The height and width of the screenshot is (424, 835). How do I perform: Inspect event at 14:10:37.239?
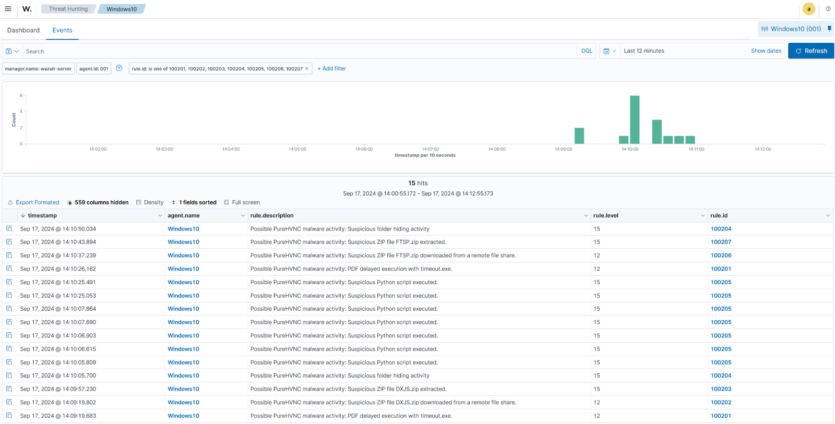(9, 256)
